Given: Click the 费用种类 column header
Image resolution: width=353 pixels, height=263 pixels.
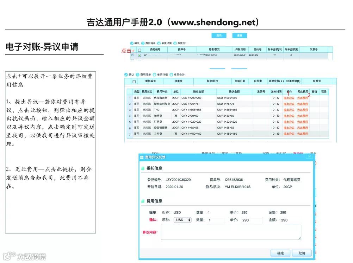Looking at the screenshot, I should pos(162,92).
